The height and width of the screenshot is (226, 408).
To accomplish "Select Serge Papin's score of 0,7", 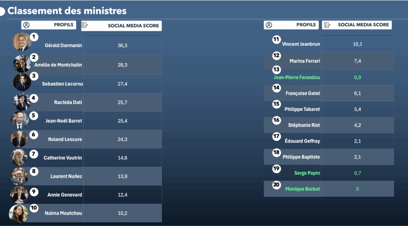I will (x=357, y=173).
